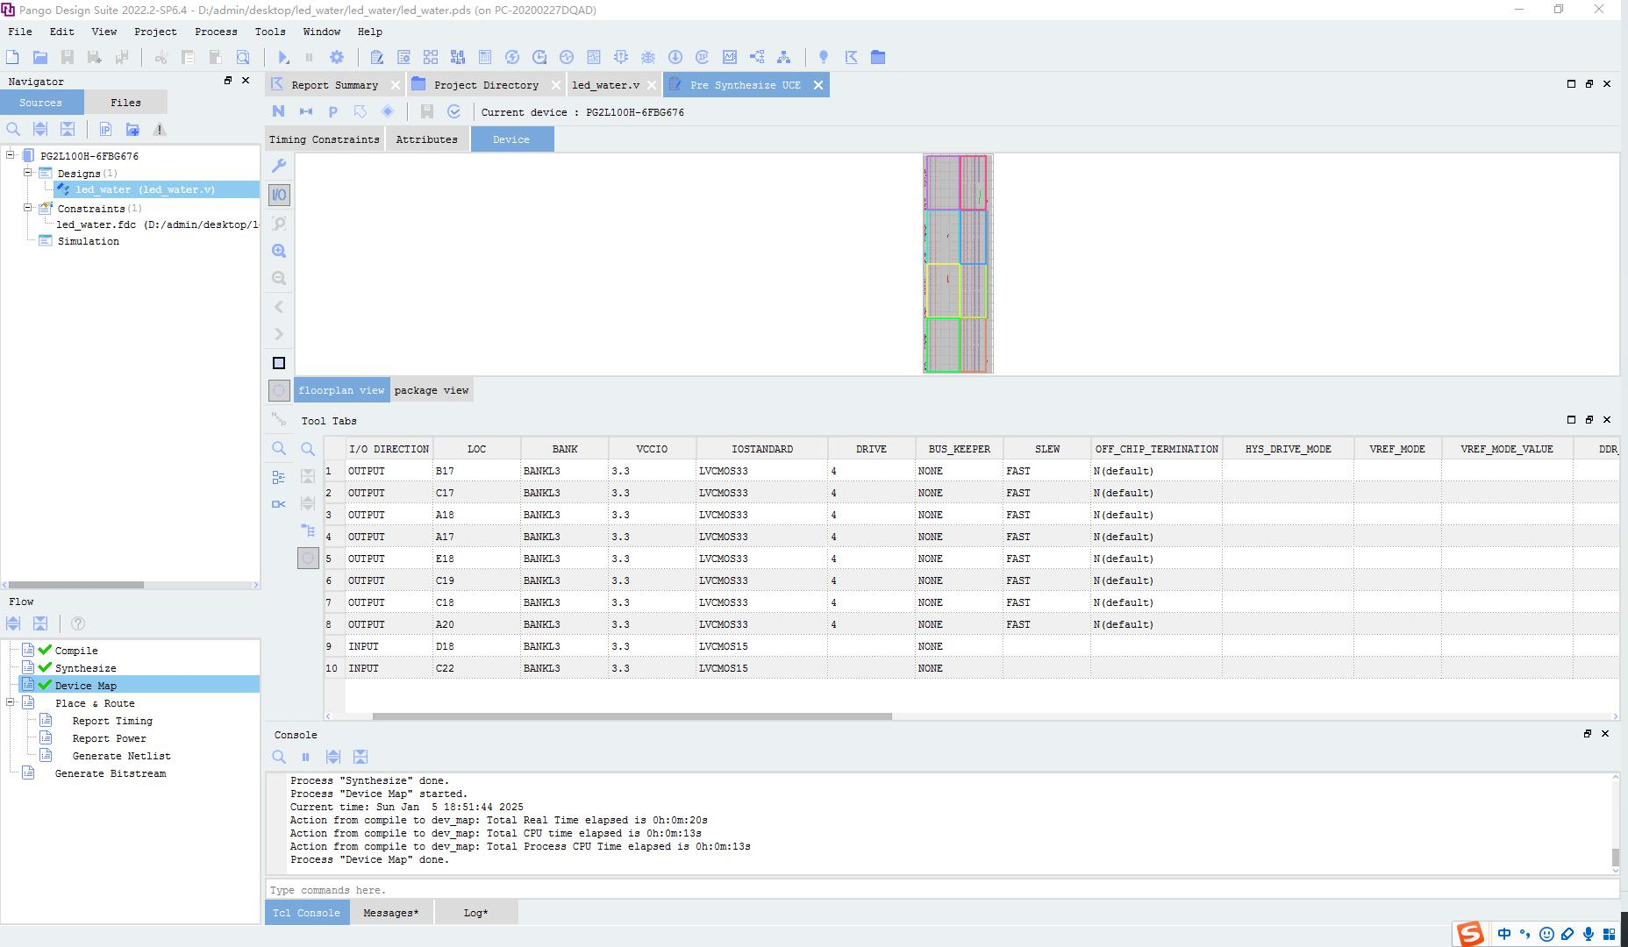Click the light bulb icon in toolbar
Screen dimensions: 1628x947
point(824,57)
